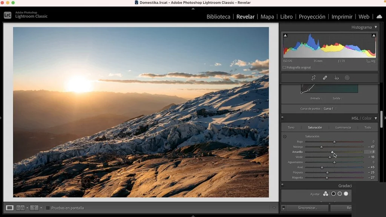This screenshot has width=386, height=217.
Task: Enable Pruebas en pantalla checkbox
Action: (x=48, y=208)
